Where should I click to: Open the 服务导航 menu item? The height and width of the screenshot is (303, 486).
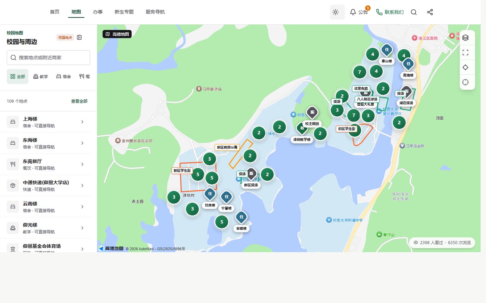pyautogui.click(x=155, y=12)
